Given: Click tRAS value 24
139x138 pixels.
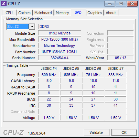Looking at the screenshot, I should (71, 99).
